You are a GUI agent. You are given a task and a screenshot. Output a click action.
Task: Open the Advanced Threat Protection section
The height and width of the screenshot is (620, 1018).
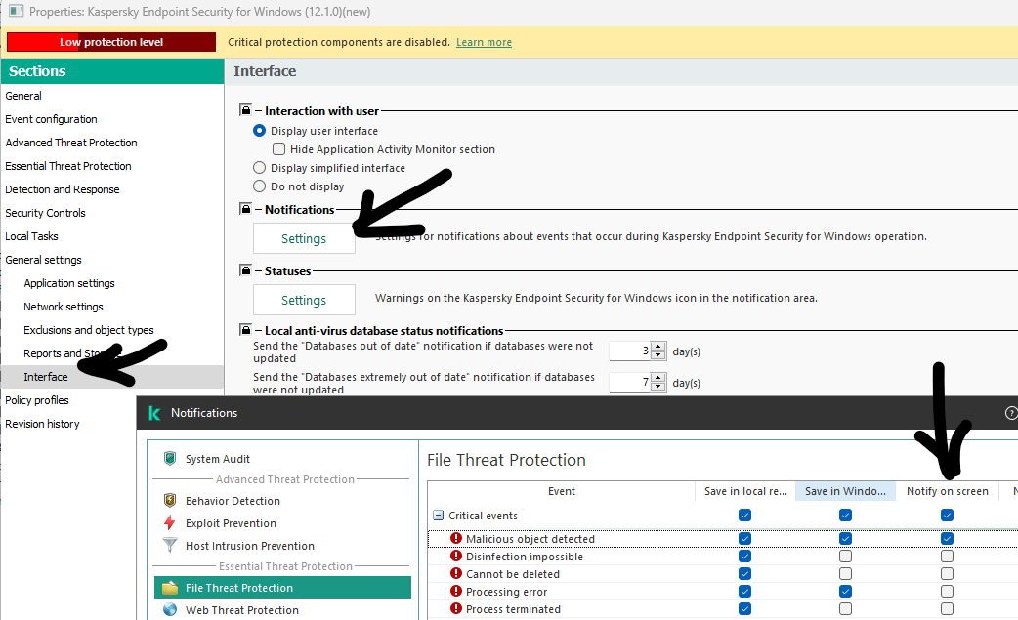coord(71,143)
